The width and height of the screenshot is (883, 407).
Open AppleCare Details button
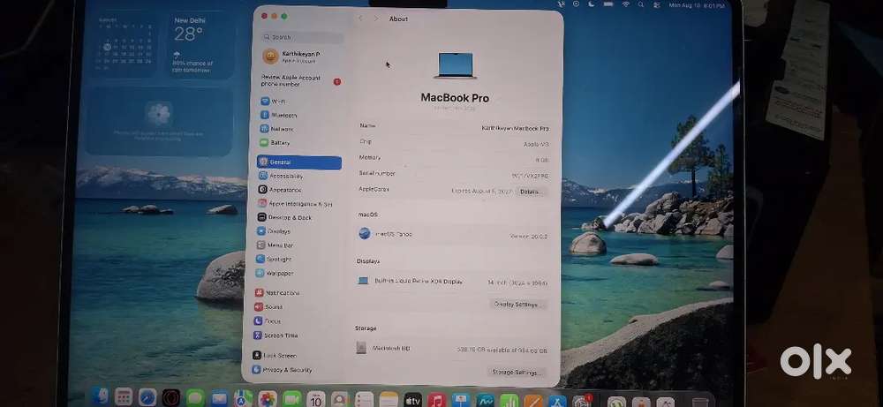pos(531,192)
